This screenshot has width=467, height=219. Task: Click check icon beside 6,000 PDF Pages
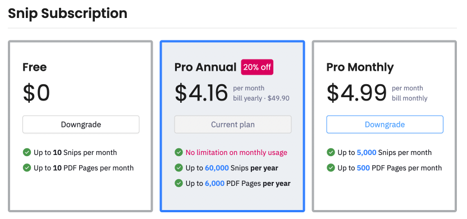pyautogui.click(x=178, y=183)
